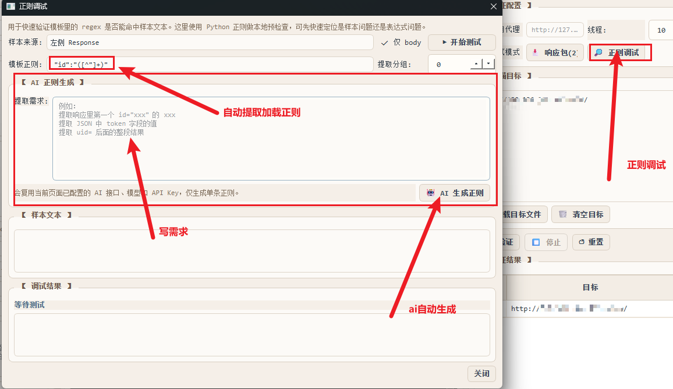Click the play icon on 开始测试
The height and width of the screenshot is (389, 673).
444,43
